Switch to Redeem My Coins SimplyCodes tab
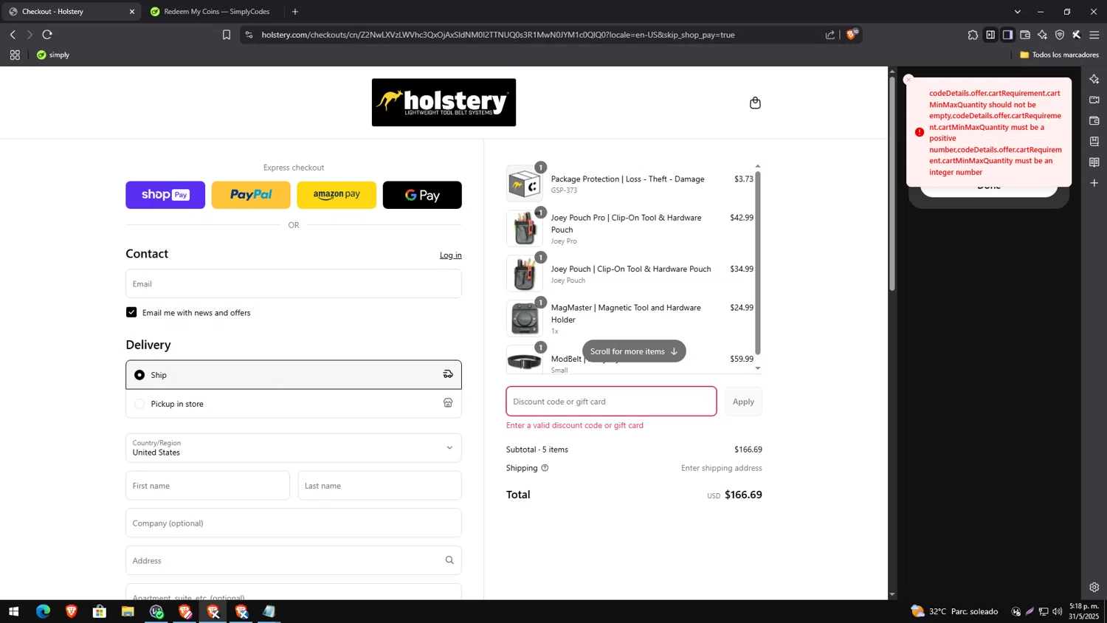This screenshot has width=1107, height=623. tap(213, 12)
